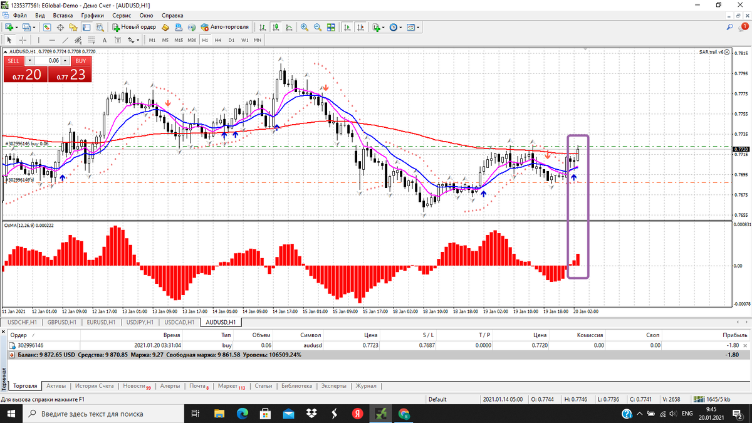The image size is (752, 423).
Task: Click the SELL one-click button
Action: [14, 61]
